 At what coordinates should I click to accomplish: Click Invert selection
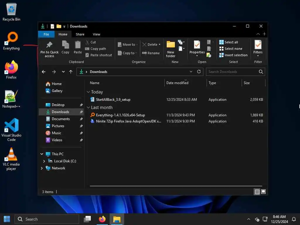coord(233,55)
